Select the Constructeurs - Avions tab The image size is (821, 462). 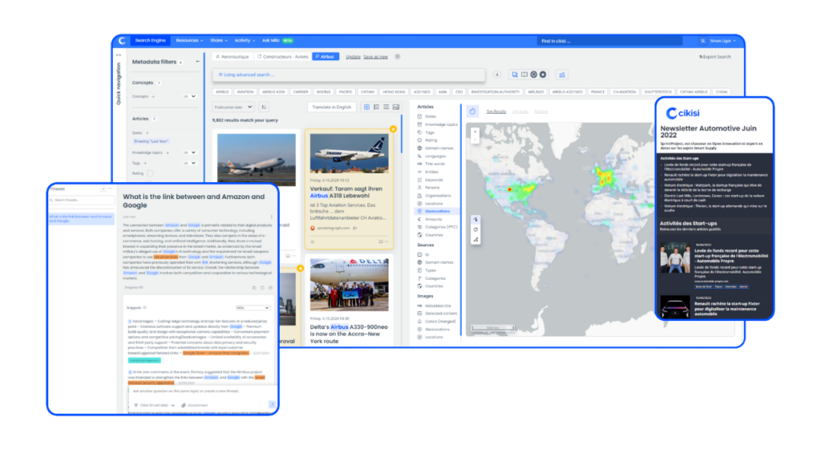[283, 57]
